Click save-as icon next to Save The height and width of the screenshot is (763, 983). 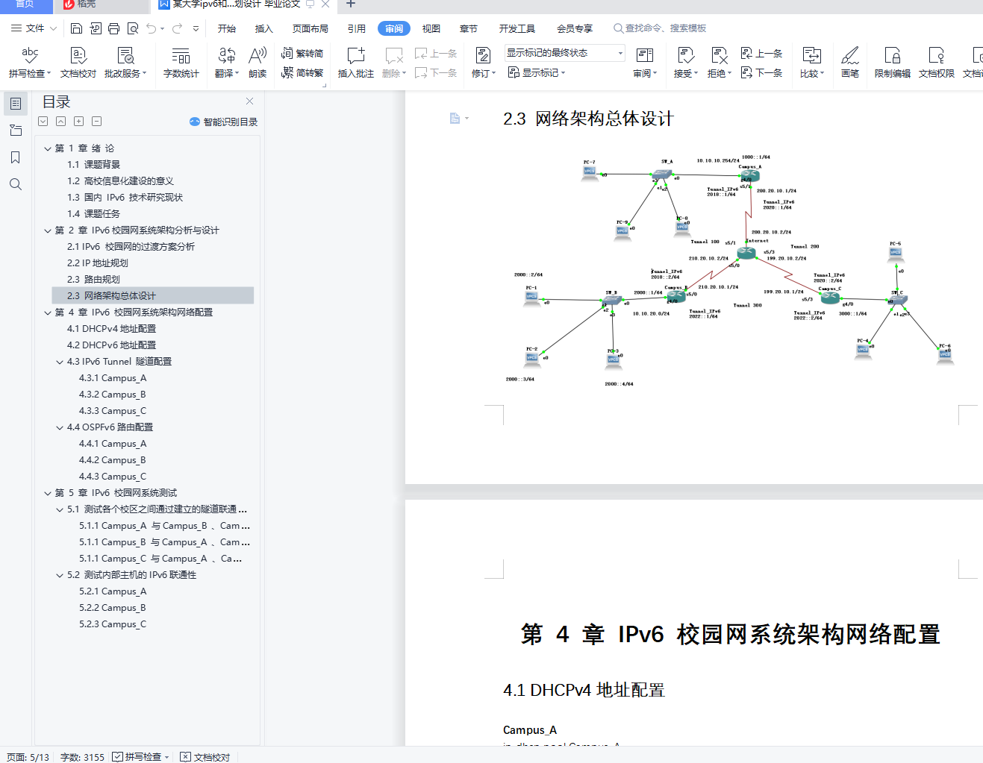click(96, 28)
